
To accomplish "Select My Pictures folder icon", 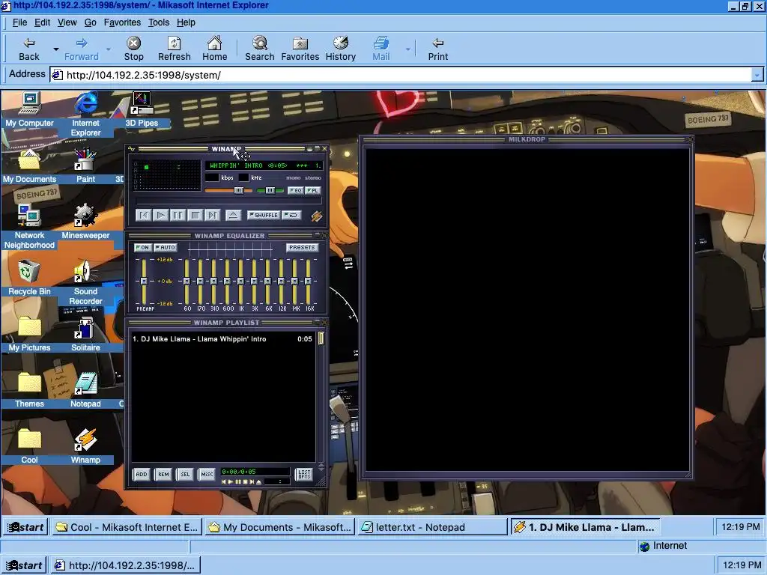I will pos(29,335).
